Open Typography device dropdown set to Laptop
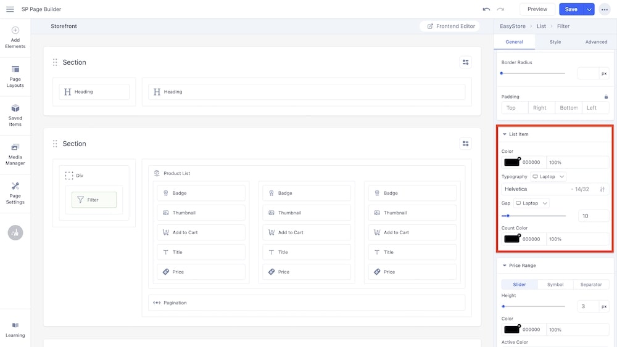 pyautogui.click(x=549, y=177)
